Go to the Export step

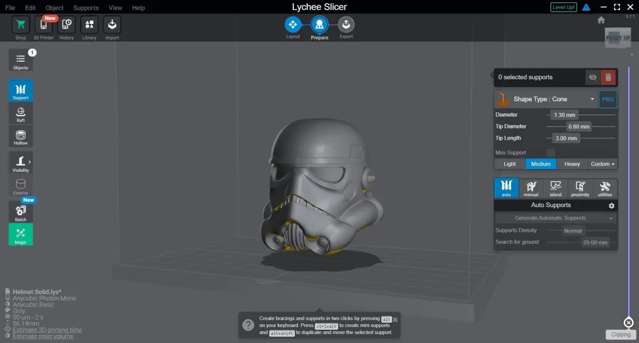(x=346, y=24)
